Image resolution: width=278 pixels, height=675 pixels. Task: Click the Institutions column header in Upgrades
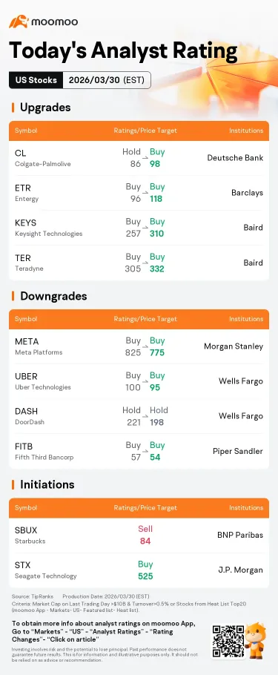(245, 131)
